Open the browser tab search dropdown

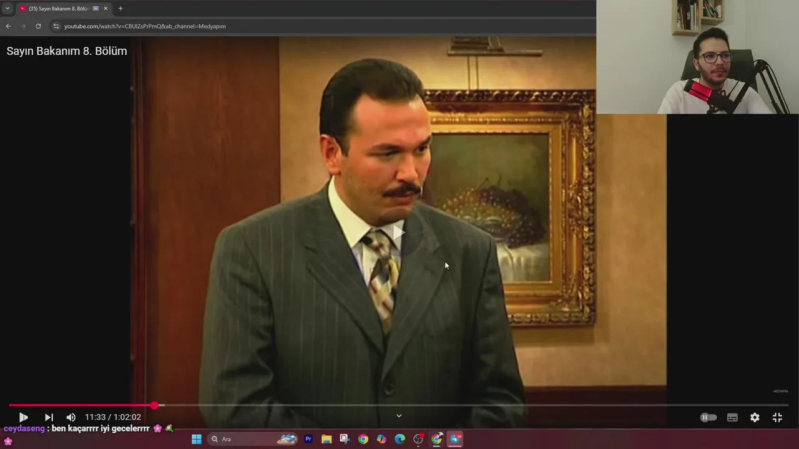tap(7, 8)
